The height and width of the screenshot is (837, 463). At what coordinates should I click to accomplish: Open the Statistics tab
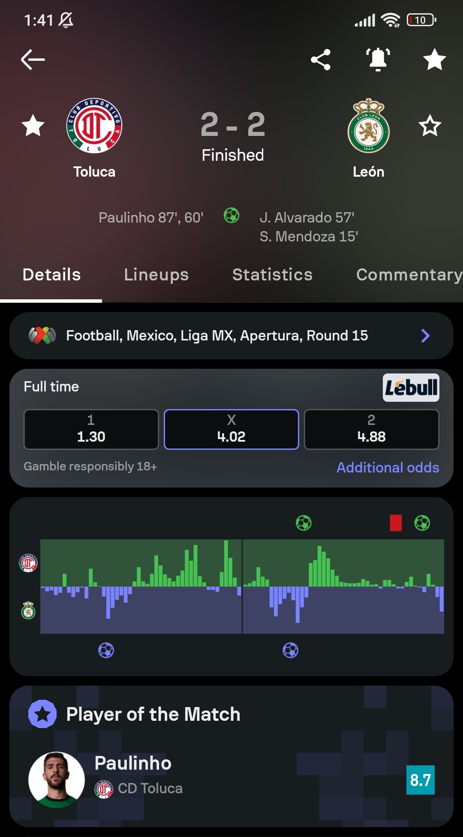272,275
